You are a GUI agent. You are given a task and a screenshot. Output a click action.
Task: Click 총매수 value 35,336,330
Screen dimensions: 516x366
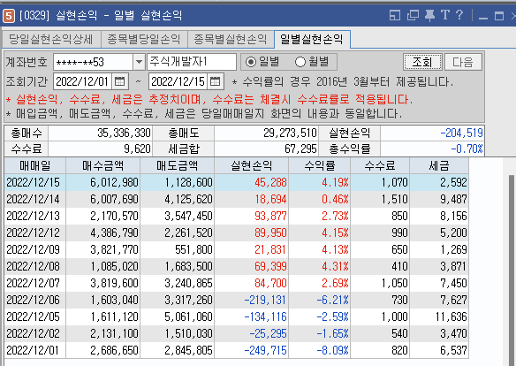pyautogui.click(x=124, y=133)
